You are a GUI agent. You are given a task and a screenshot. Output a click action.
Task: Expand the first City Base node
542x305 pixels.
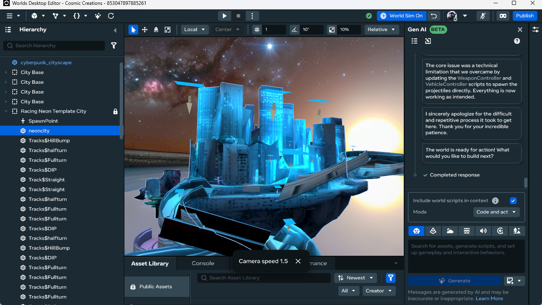pyautogui.click(x=6, y=72)
